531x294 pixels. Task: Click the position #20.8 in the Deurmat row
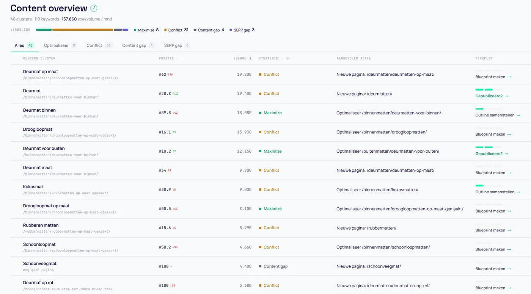(x=165, y=94)
